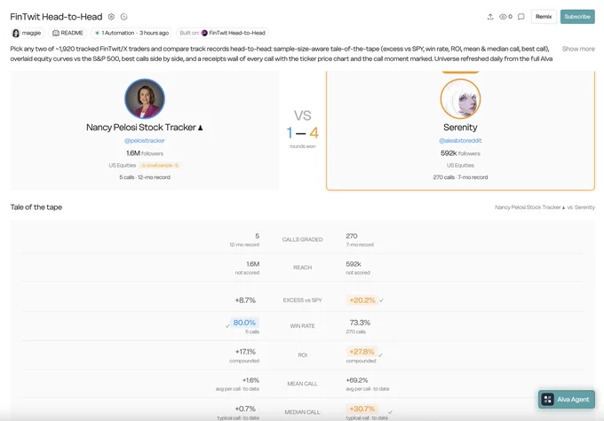Open comments via speech bubble icon
604x421 pixels.
[x=521, y=17]
